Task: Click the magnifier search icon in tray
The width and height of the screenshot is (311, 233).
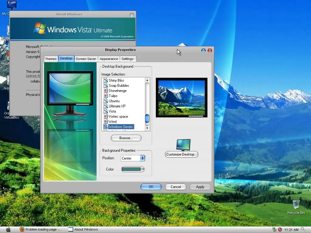Action: 303,229
